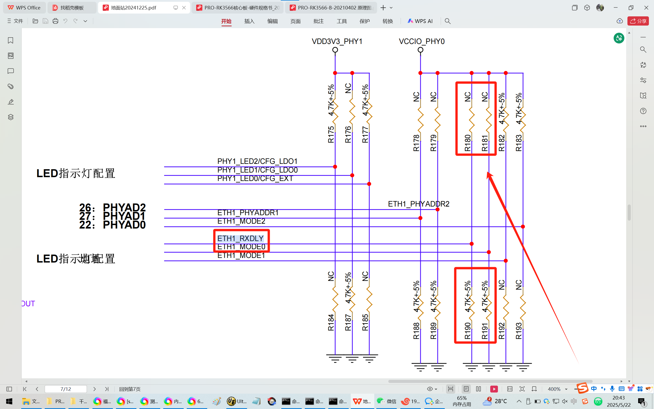Open the thumbnail panel icon
The image size is (654, 409).
coord(10,56)
